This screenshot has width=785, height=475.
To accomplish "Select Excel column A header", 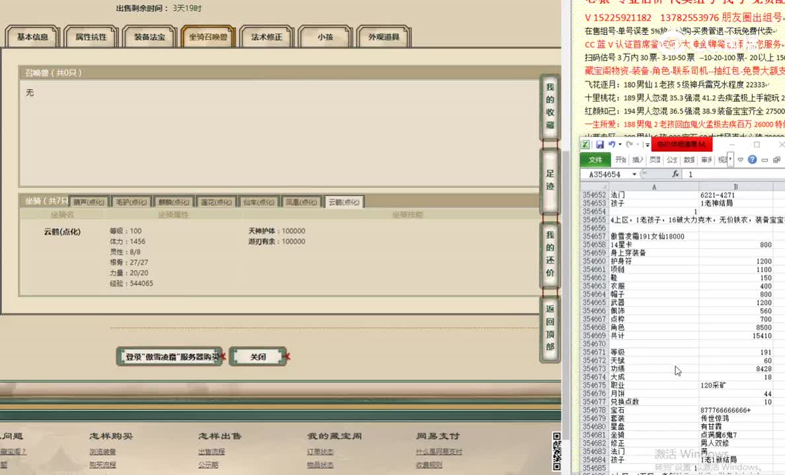I will 654,187.
